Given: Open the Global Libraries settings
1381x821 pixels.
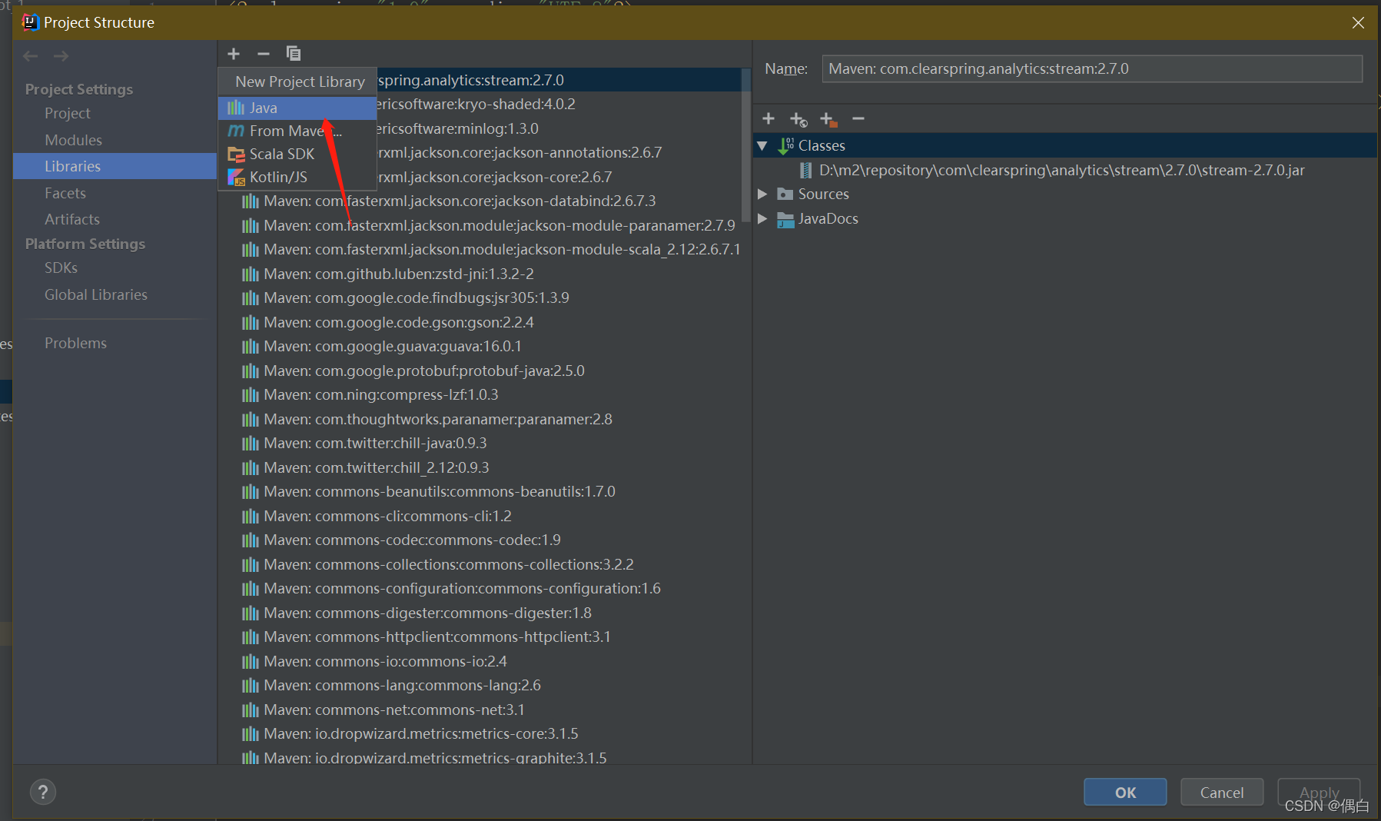Looking at the screenshot, I should (96, 294).
